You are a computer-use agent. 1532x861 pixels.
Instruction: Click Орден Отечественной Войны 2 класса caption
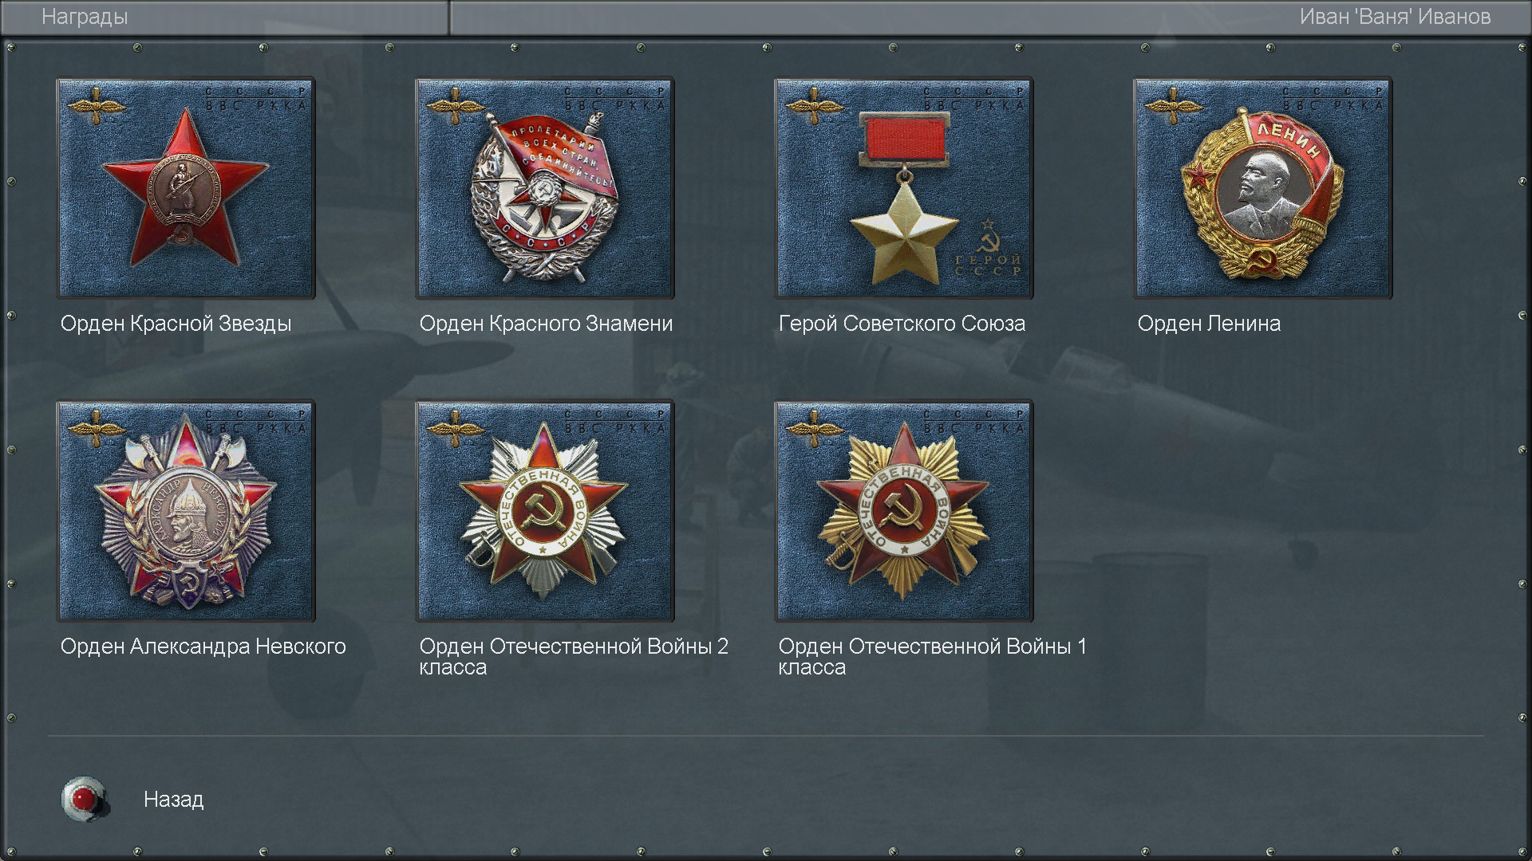tap(574, 657)
